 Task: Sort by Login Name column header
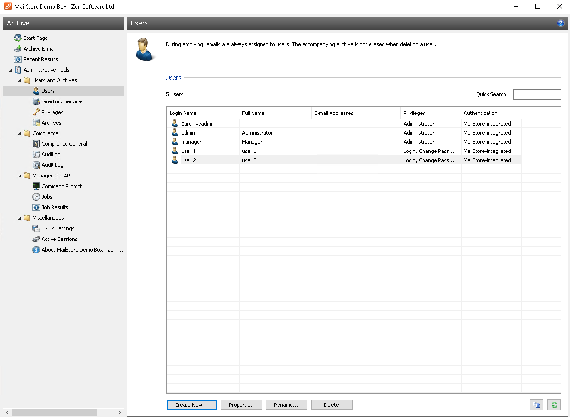pos(203,113)
